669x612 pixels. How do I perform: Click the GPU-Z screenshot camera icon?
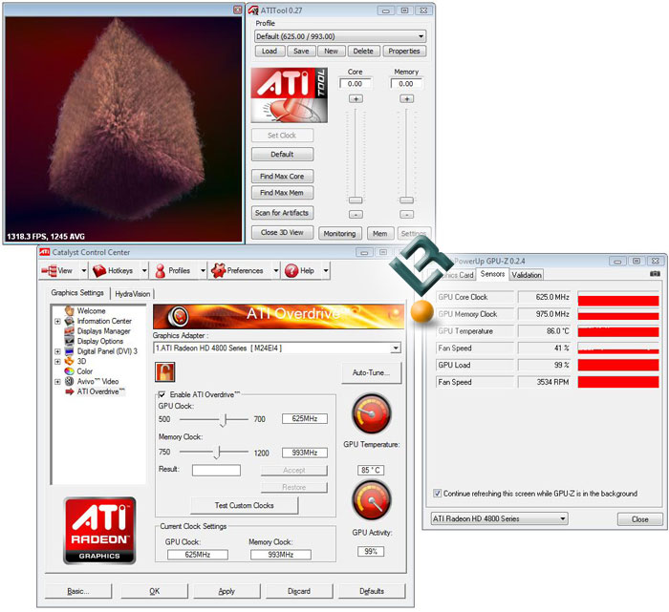[655, 274]
